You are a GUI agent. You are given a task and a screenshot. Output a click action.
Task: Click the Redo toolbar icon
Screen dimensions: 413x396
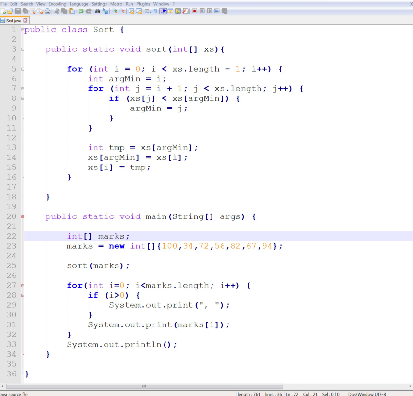click(x=88, y=11)
